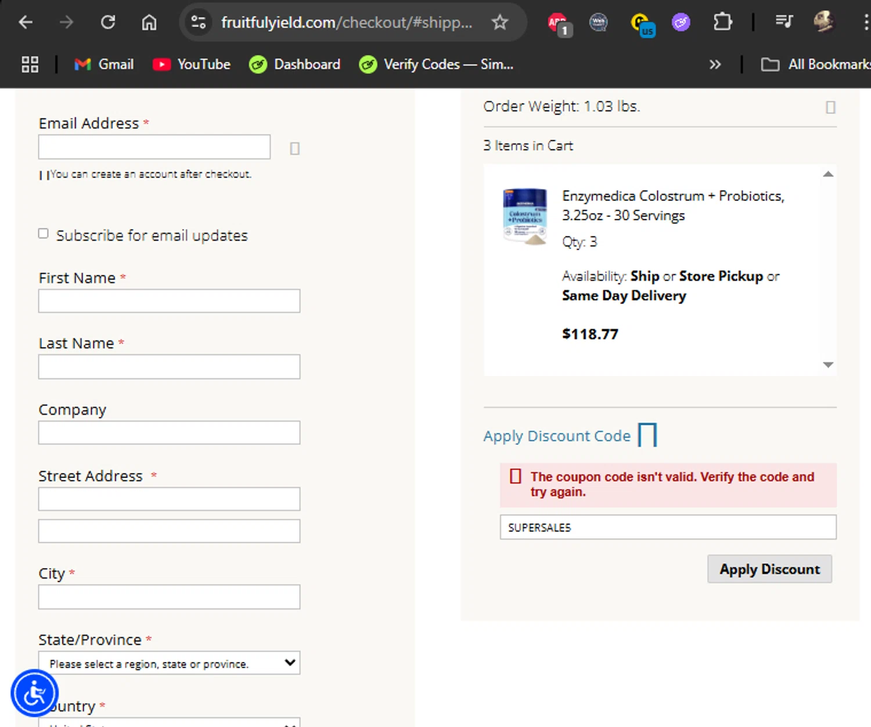Focus the first Street Address line
Viewport: 871px width, 727px height.
[169, 499]
